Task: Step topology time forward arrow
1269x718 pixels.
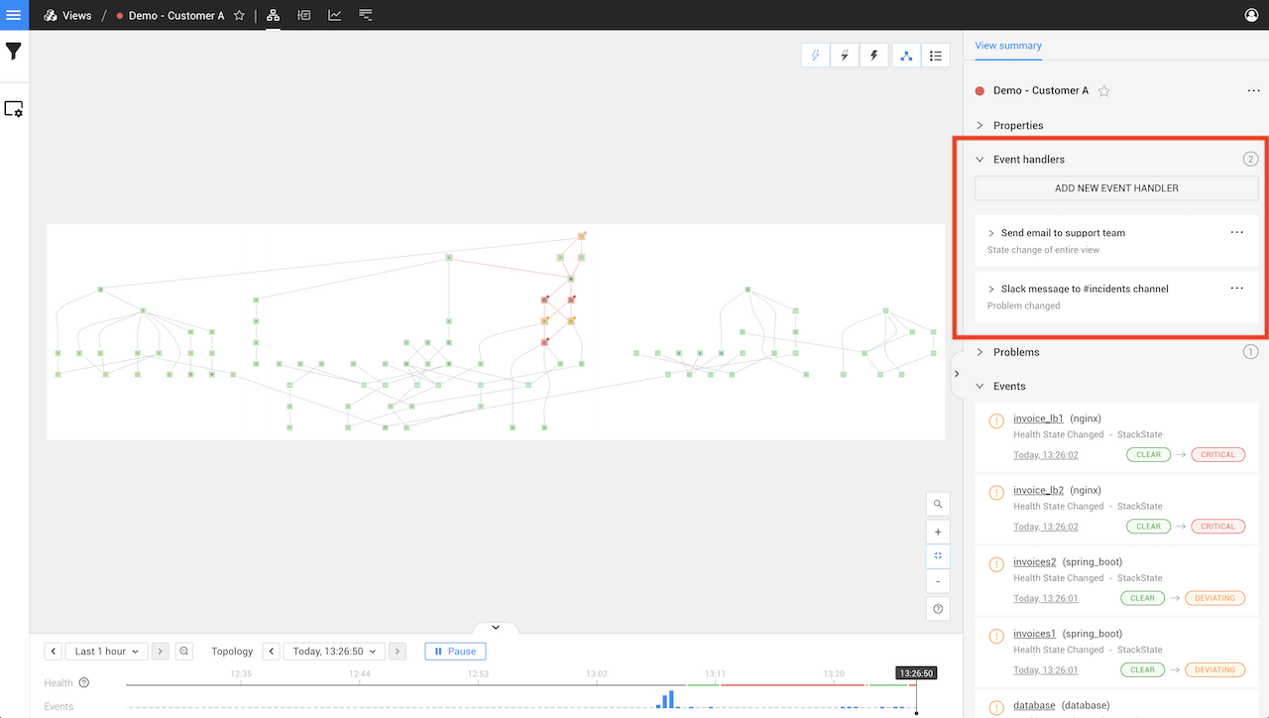Action: (398, 652)
